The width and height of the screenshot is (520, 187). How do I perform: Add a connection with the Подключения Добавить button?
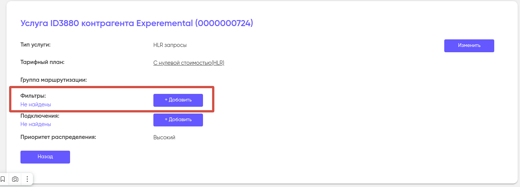(x=178, y=120)
